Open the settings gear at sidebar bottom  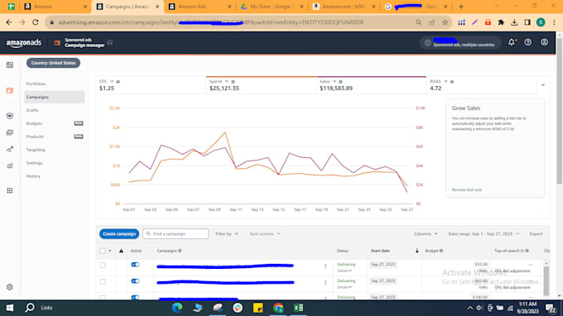[x=10, y=287]
